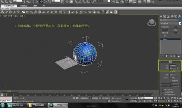182x108 pixels.
Task: Toggle the 平滑 smooth checkbox
Action: 170,71
